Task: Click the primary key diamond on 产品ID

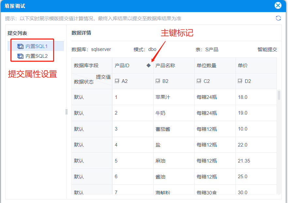Action: pos(149,65)
